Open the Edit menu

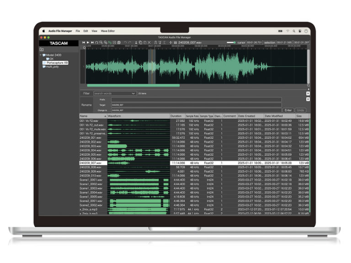(x=86, y=31)
